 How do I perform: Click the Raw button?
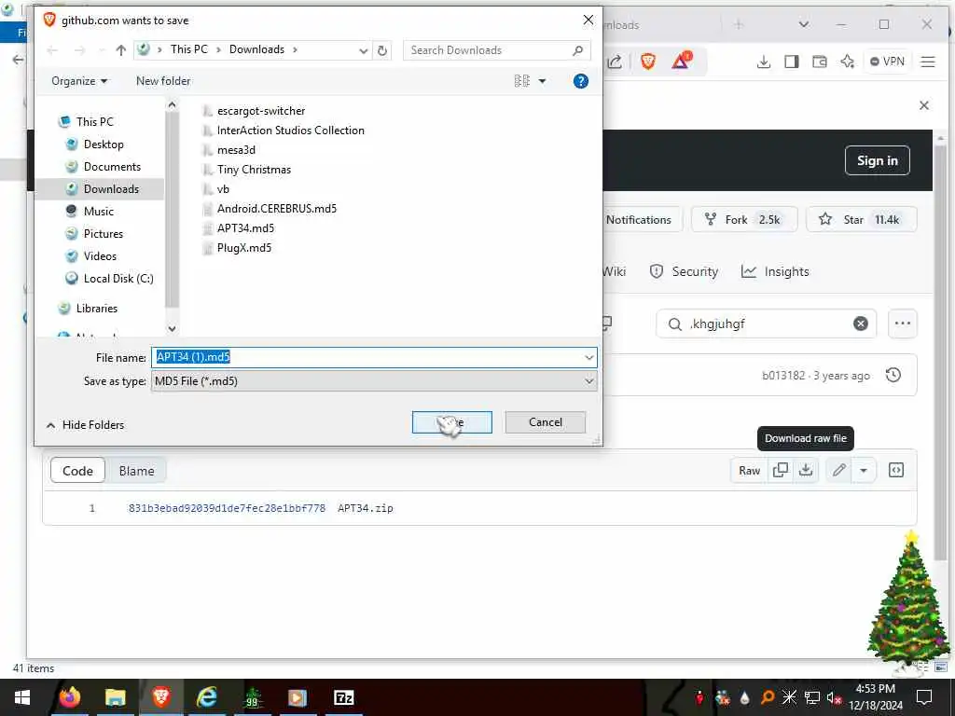click(749, 470)
